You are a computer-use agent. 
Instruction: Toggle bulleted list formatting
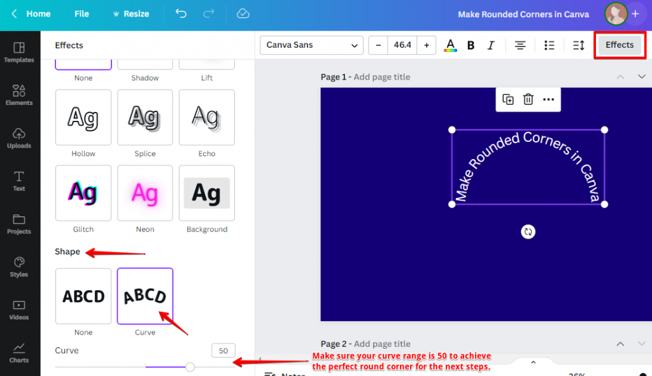(x=549, y=45)
